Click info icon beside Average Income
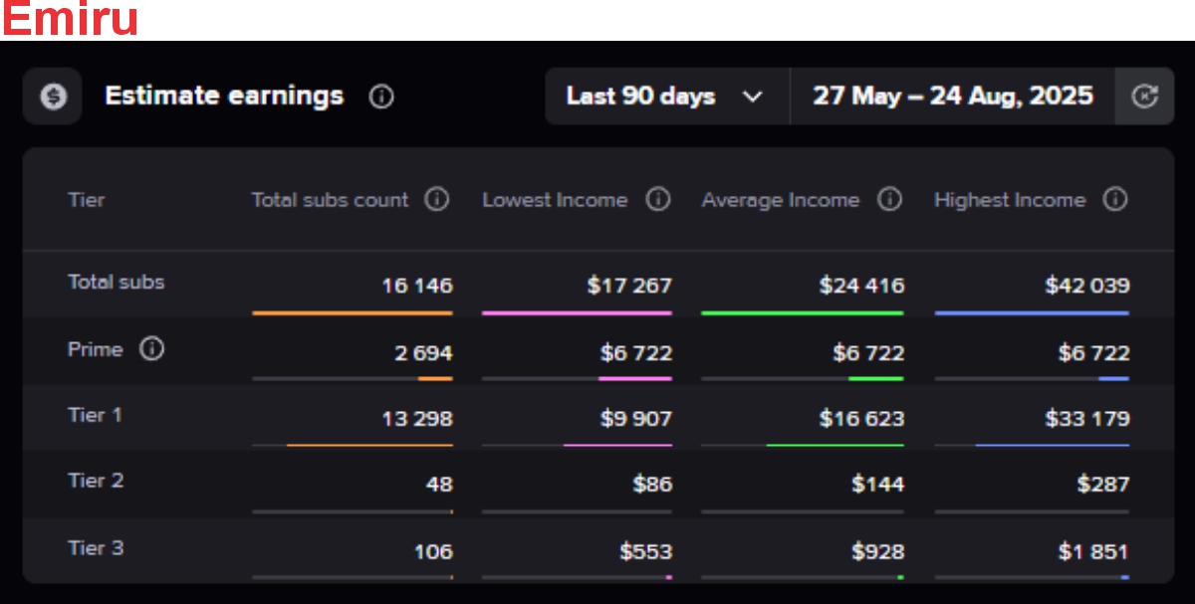 (889, 199)
